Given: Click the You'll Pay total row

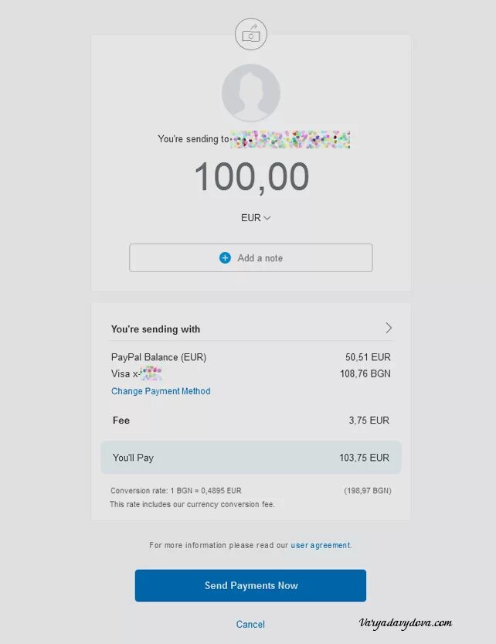Looking at the screenshot, I should (x=251, y=458).
